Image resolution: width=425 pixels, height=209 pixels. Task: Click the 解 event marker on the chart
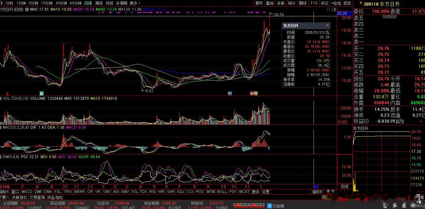41,94
